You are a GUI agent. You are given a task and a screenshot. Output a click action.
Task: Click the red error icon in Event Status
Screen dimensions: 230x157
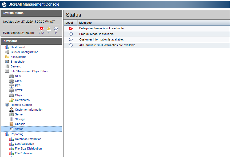(x=41, y=28)
